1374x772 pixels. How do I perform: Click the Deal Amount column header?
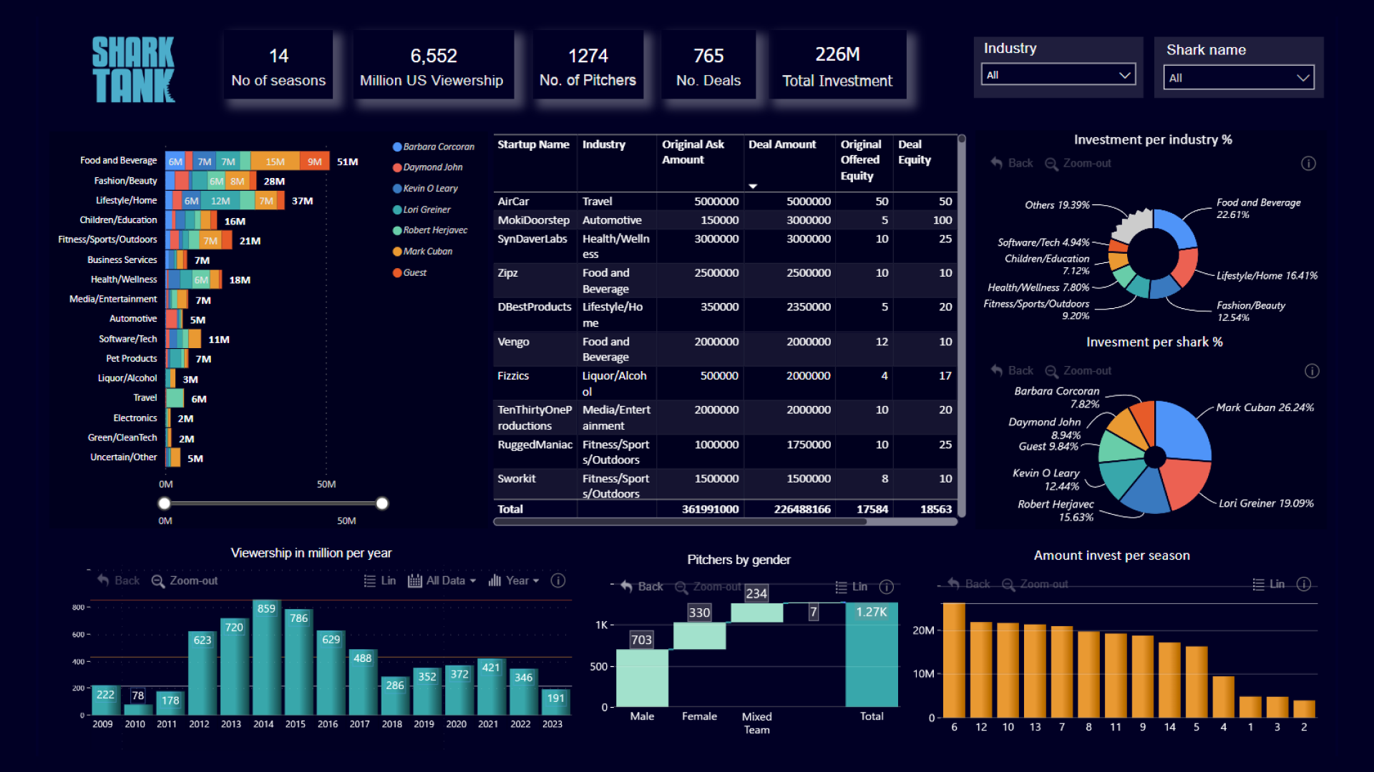(x=781, y=144)
